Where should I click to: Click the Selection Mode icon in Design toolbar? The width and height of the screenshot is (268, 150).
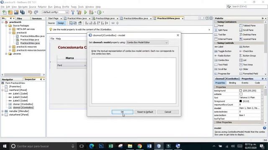tap(71, 23)
